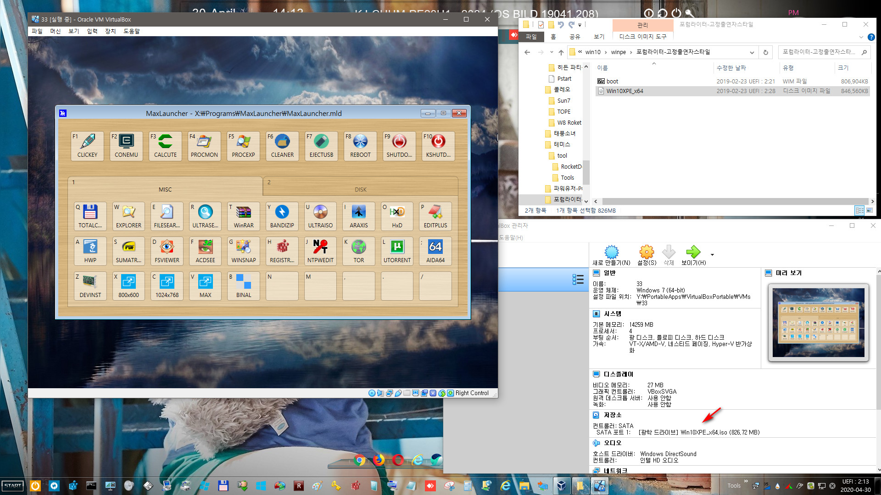This screenshot has width=881, height=495.
Task: Launch CLICKEY from the F1 slot
Action: [x=87, y=146]
